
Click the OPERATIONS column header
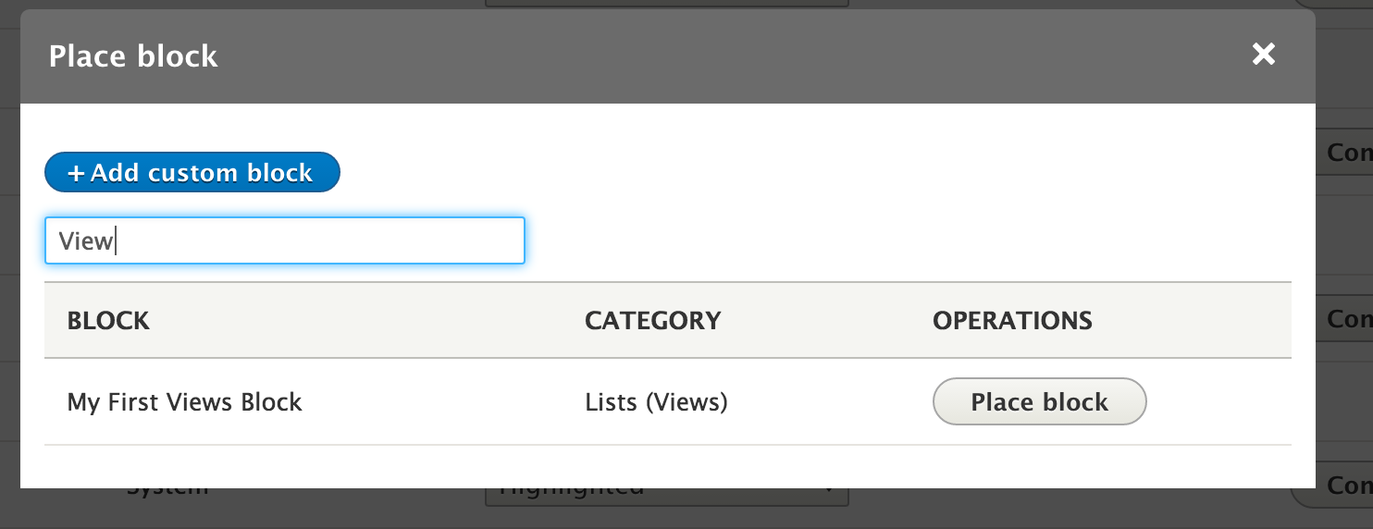click(x=1012, y=321)
